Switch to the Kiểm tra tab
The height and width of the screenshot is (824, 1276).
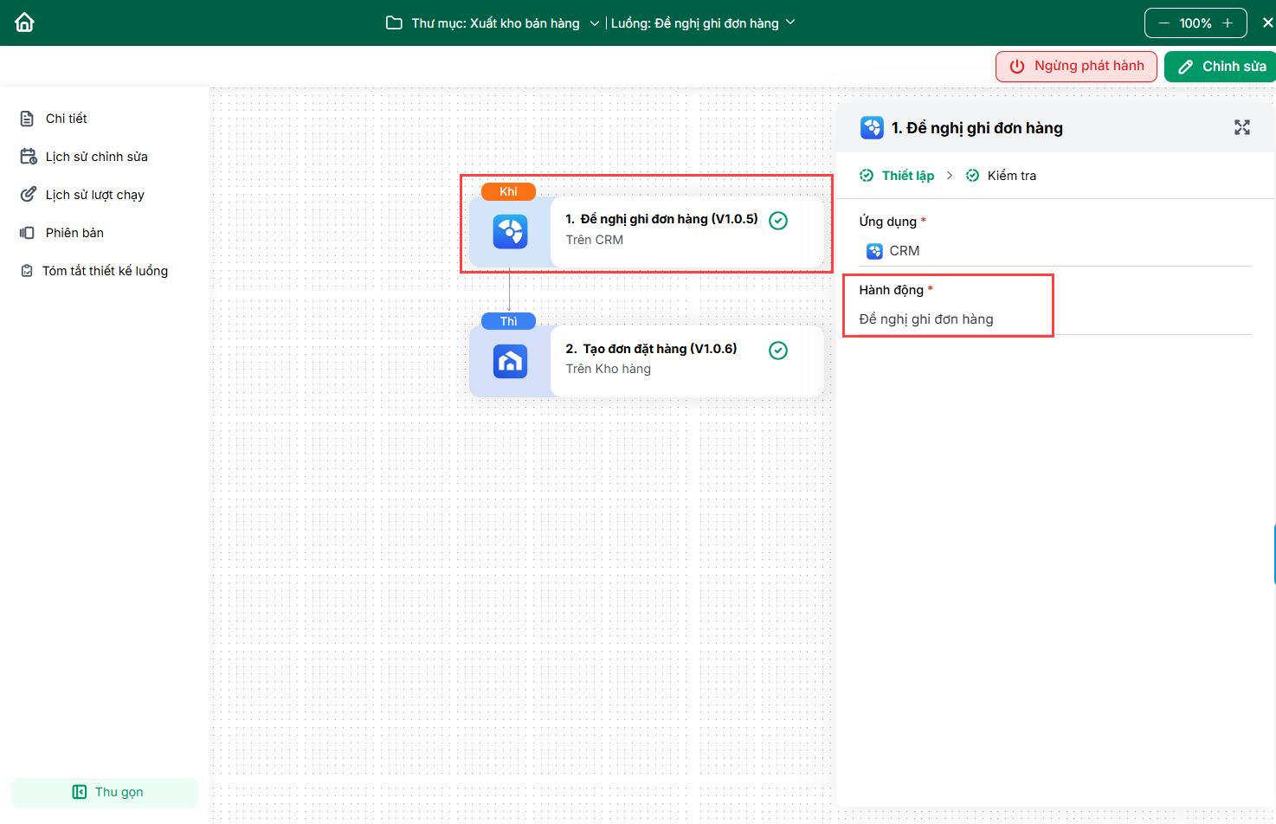(1010, 176)
